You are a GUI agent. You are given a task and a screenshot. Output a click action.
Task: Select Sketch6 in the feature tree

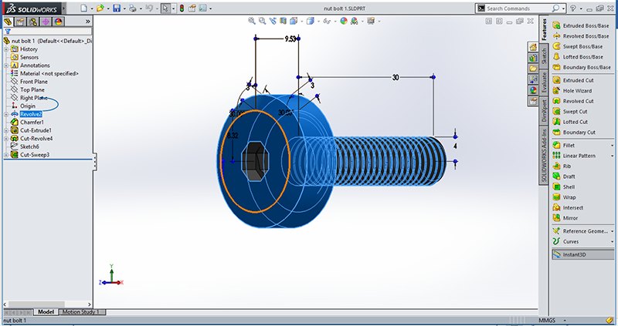29,146
